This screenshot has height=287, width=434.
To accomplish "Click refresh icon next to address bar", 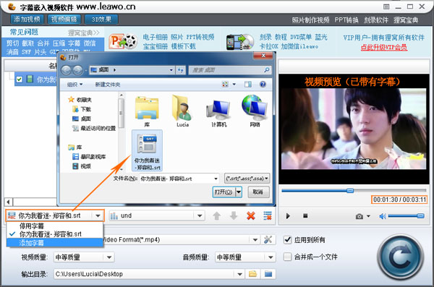I will [180, 70].
